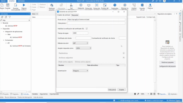This screenshot has width=183, height=103.
Task: Click the pan hand icon in designer
Action: (135, 94)
